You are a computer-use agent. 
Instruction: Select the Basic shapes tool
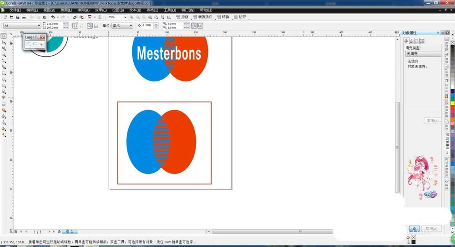(4, 92)
